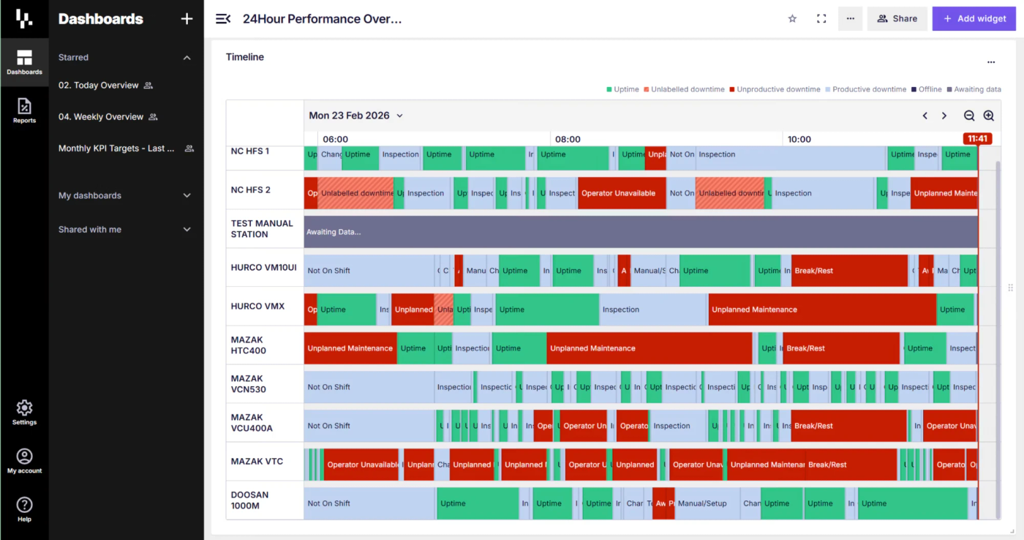This screenshot has height=540, width=1024.
Task: Click the app logo in top-left corner
Action: click(x=24, y=19)
